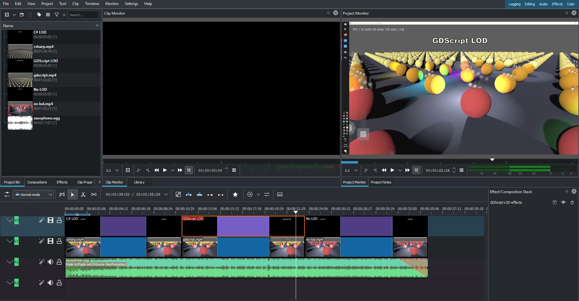Open Project Bin hamburger options menu
Screen dimensions: 579x301
[x=48, y=15]
